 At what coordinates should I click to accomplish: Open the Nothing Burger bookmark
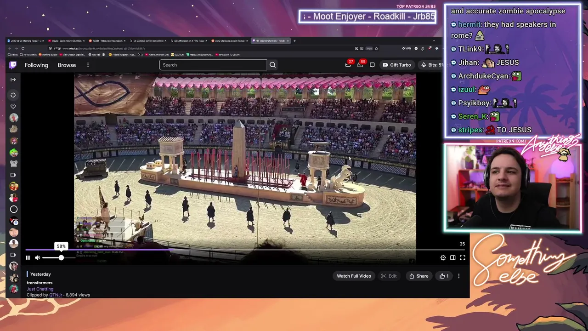pyautogui.click(x=48, y=55)
